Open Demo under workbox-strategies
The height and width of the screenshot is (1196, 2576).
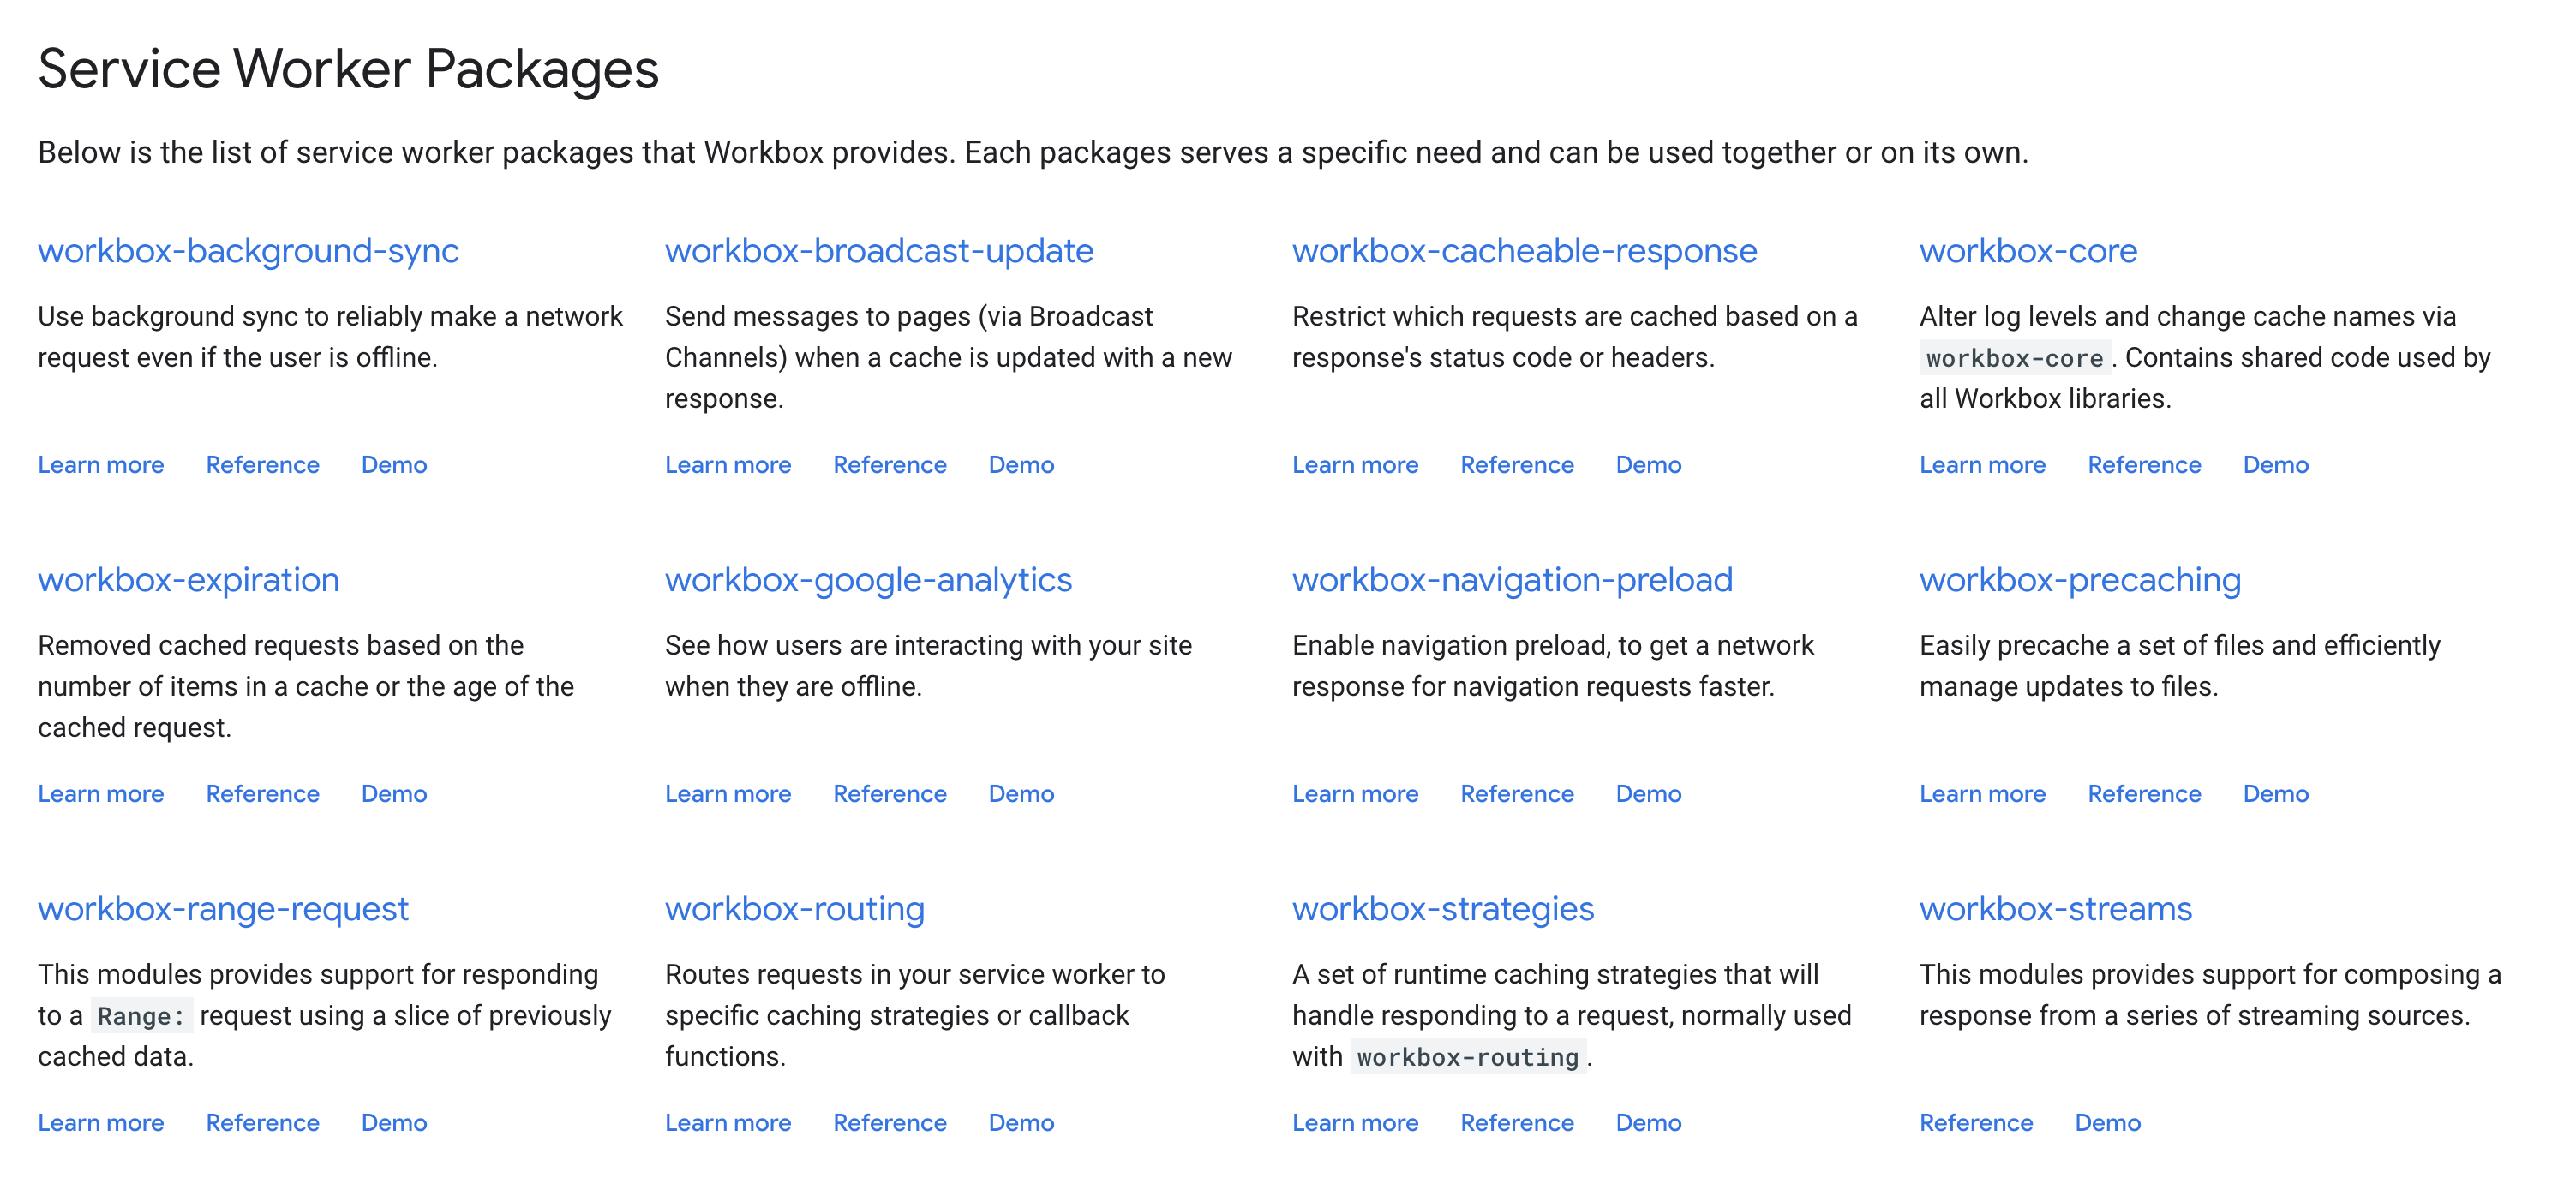(x=1648, y=1123)
